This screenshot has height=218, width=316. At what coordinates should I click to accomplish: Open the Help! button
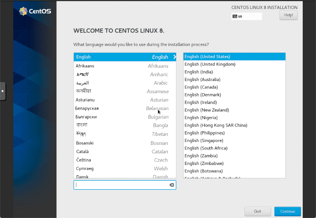click(x=288, y=15)
